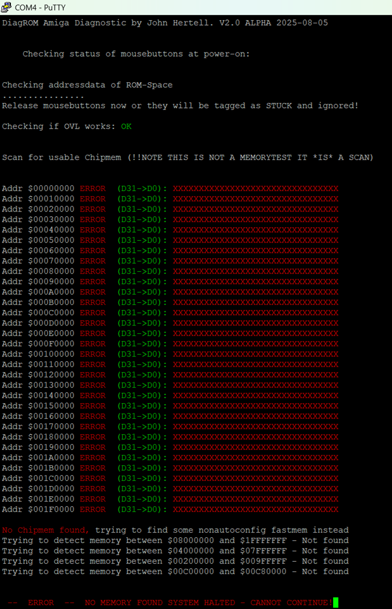Image resolution: width=392 pixels, height=609 pixels.
Task: Click the green OK after OVL check
Action: (x=126, y=126)
